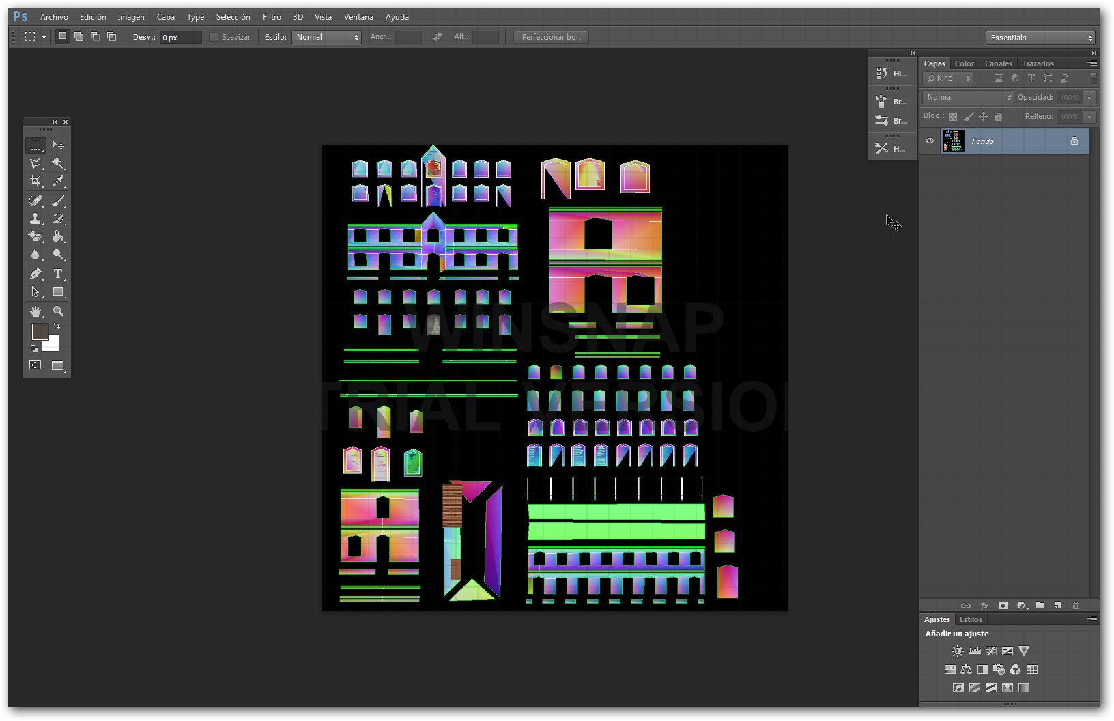Select the Crop tool
This screenshot has height=721, width=1114.
pyautogui.click(x=35, y=181)
